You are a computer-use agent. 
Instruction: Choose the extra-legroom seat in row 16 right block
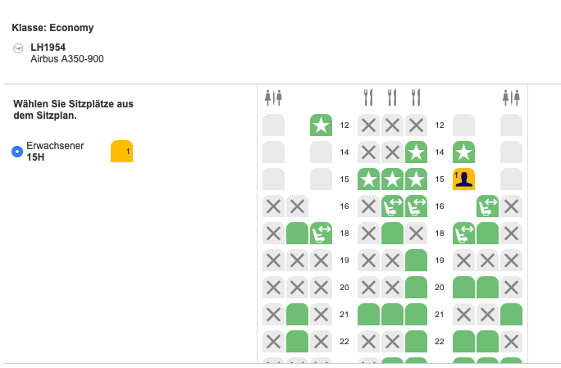pos(487,207)
